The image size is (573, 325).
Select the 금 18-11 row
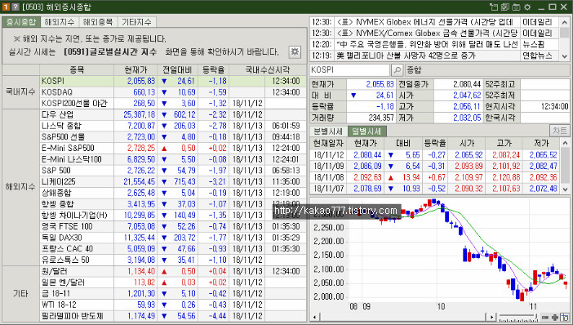(173, 293)
